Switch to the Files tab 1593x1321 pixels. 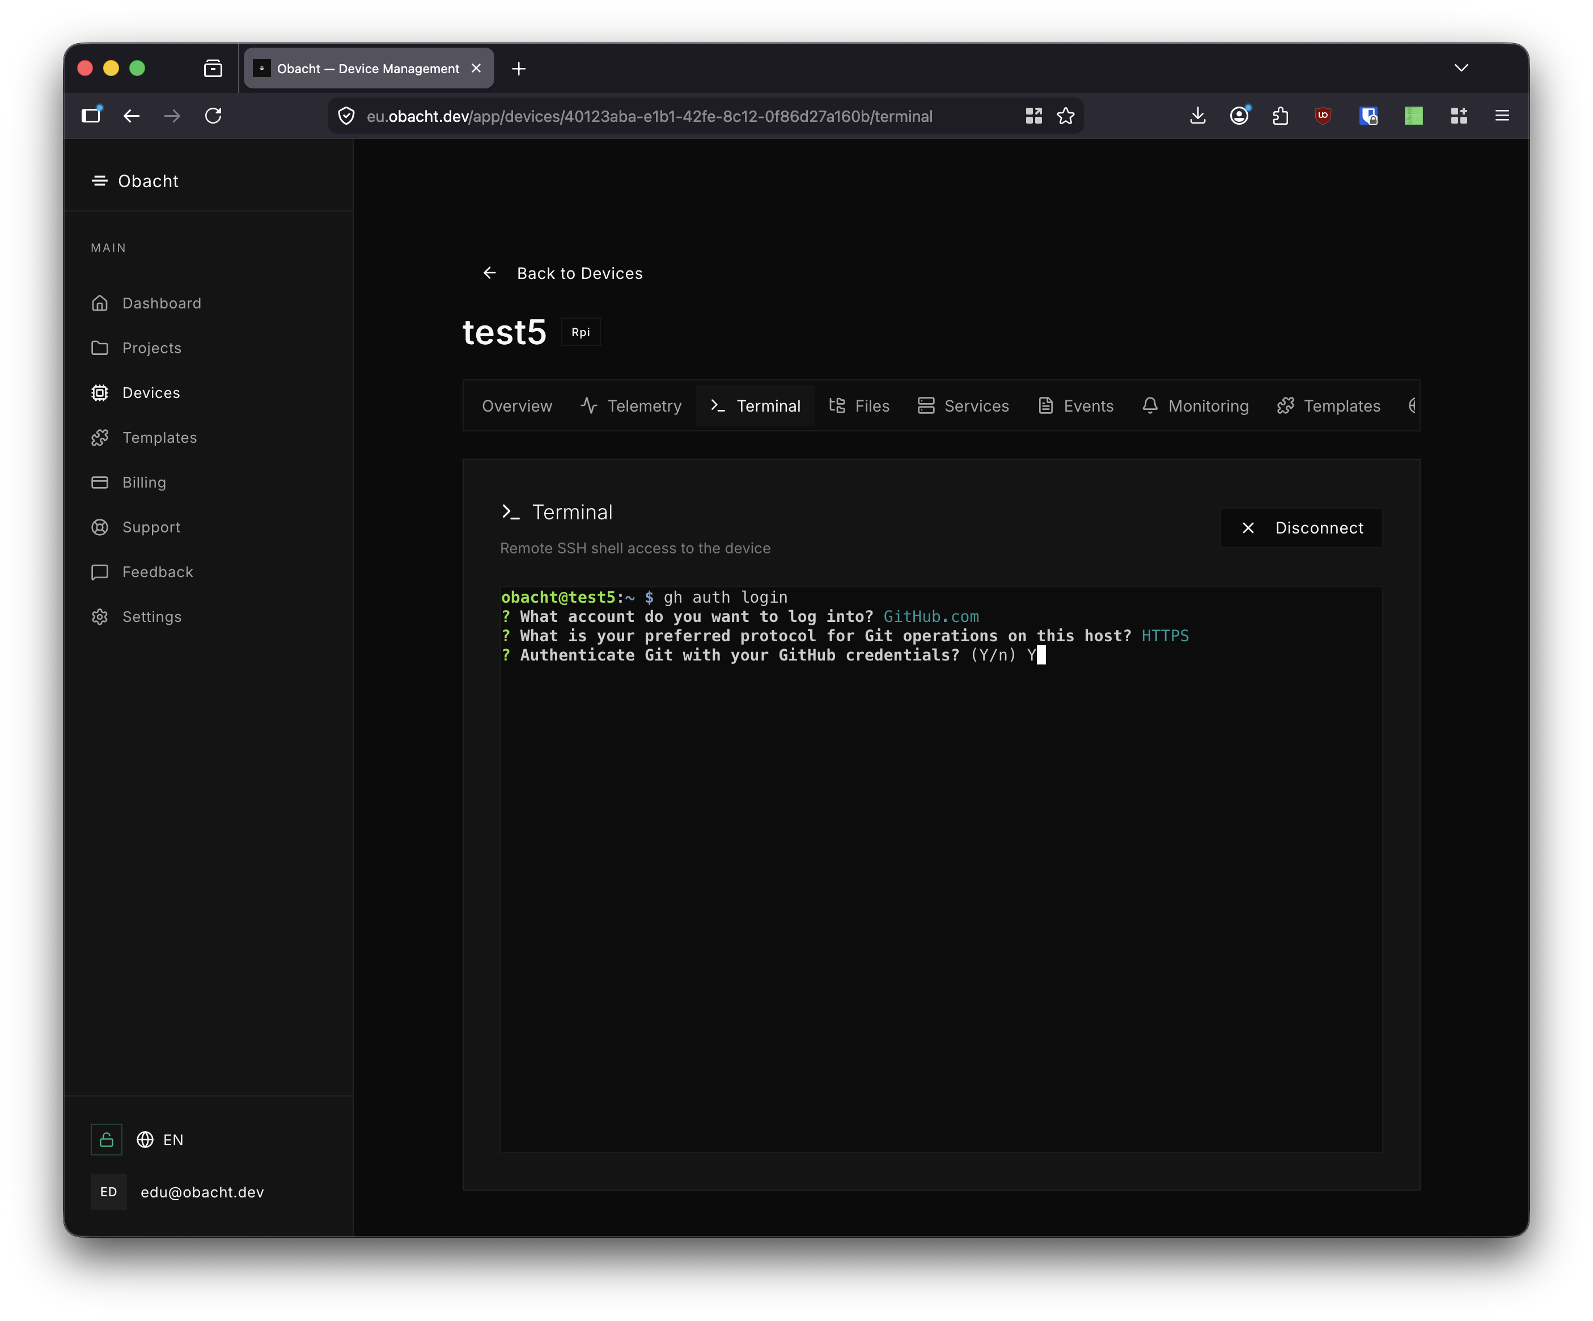[x=859, y=406]
